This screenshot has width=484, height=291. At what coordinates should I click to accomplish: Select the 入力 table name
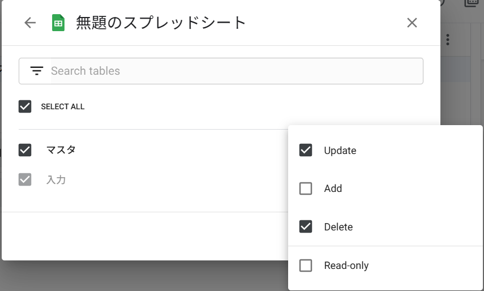[56, 180]
